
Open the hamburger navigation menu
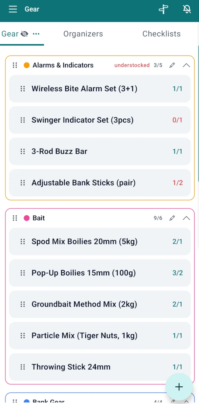coord(13,9)
